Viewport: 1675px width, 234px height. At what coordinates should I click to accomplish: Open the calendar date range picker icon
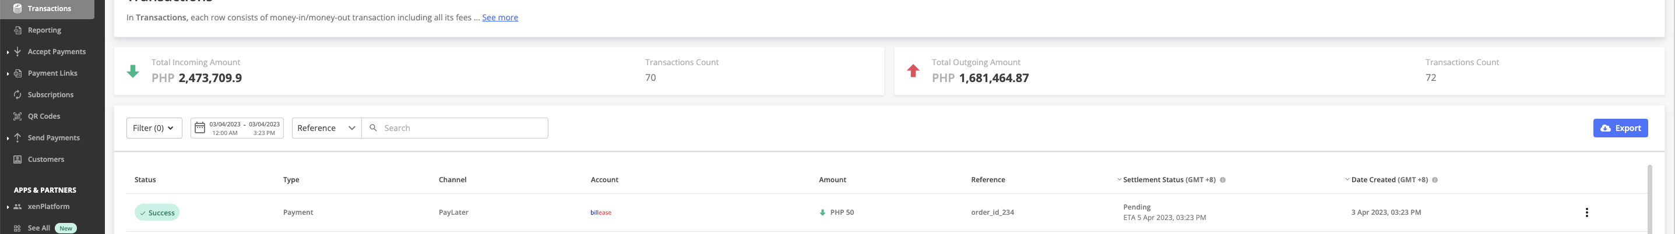200,128
